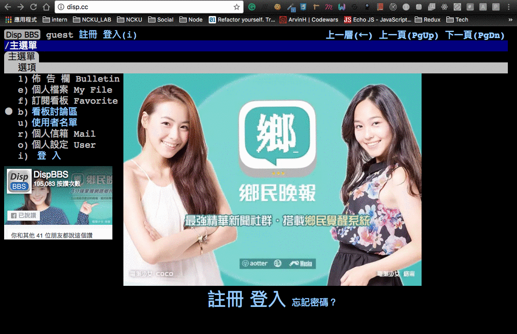Open the Tech bookmarks folder
The height and width of the screenshot is (334, 517).
click(x=457, y=20)
